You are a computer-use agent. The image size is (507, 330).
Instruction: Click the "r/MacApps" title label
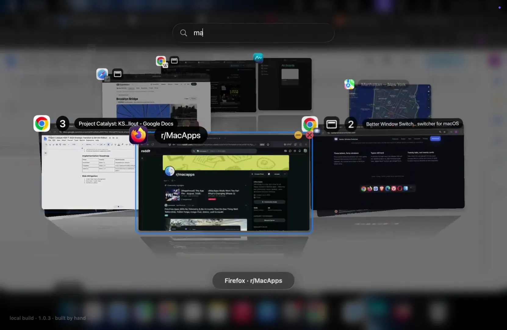[181, 135]
